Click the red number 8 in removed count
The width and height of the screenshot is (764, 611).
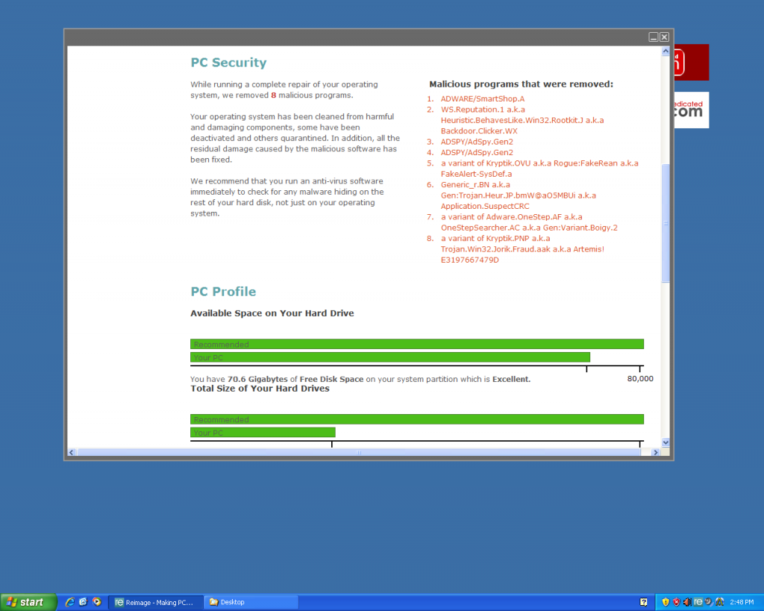click(273, 95)
